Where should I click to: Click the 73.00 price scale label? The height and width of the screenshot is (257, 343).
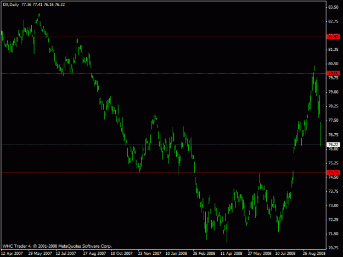click(x=333, y=205)
